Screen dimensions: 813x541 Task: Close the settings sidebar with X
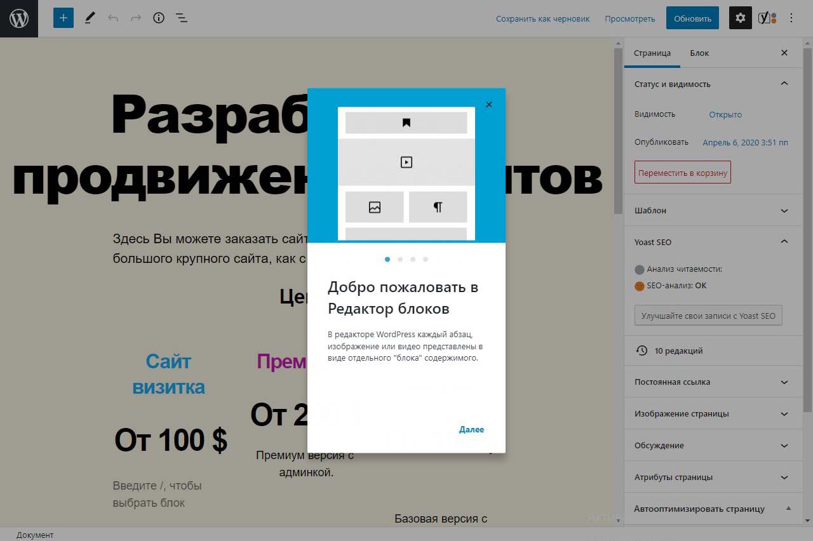pos(784,53)
